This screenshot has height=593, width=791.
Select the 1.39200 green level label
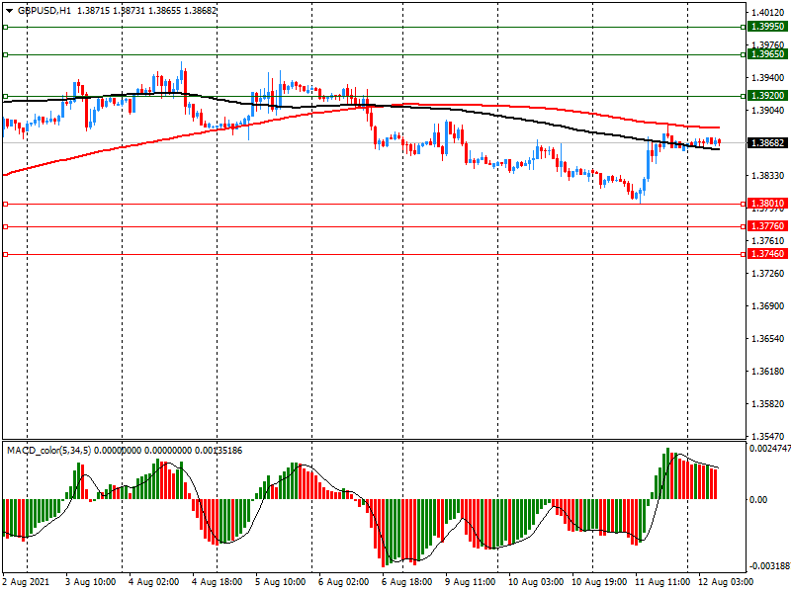tap(767, 96)
